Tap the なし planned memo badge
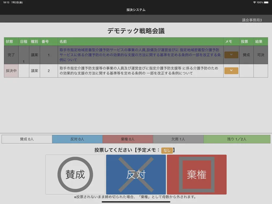The height and width of the screenshot is (204, 272). point(167,150)
